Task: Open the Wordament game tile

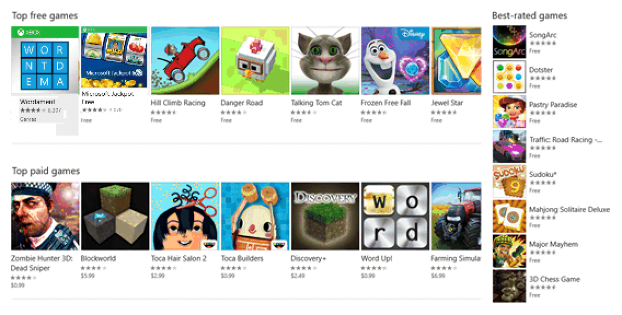Action: (45, 80)
